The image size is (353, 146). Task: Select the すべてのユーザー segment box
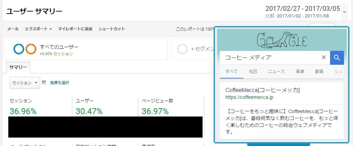[86, 49]
